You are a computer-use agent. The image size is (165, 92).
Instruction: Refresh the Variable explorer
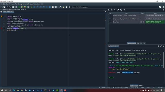point(124,10)
